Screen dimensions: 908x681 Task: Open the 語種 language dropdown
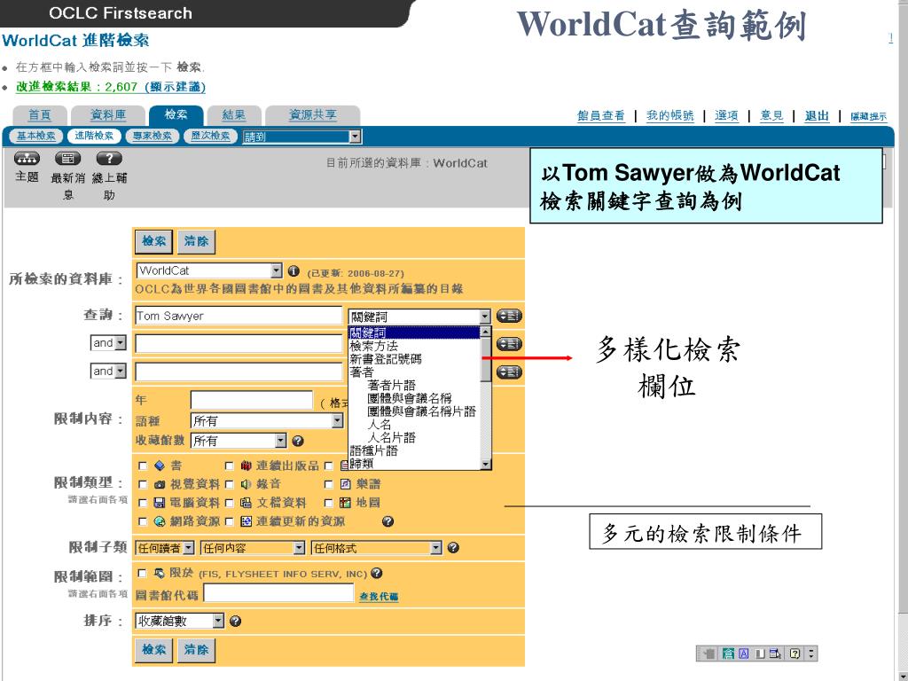[x=267, y=421]
